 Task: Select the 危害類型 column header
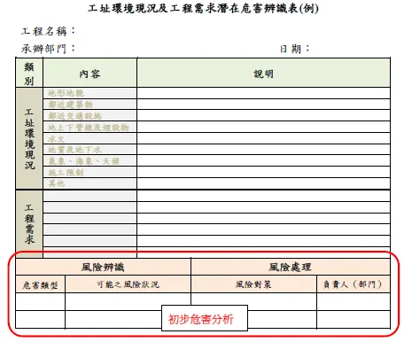(x=40, y=284)
